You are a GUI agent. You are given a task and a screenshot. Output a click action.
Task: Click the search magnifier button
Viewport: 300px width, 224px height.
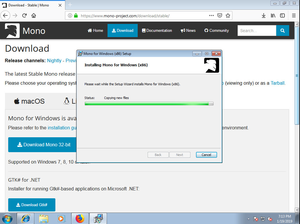tap(283, 31)
